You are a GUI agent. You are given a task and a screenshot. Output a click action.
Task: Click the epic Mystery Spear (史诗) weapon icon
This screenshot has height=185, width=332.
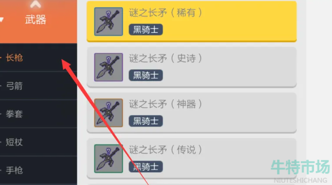coord(109,67)
